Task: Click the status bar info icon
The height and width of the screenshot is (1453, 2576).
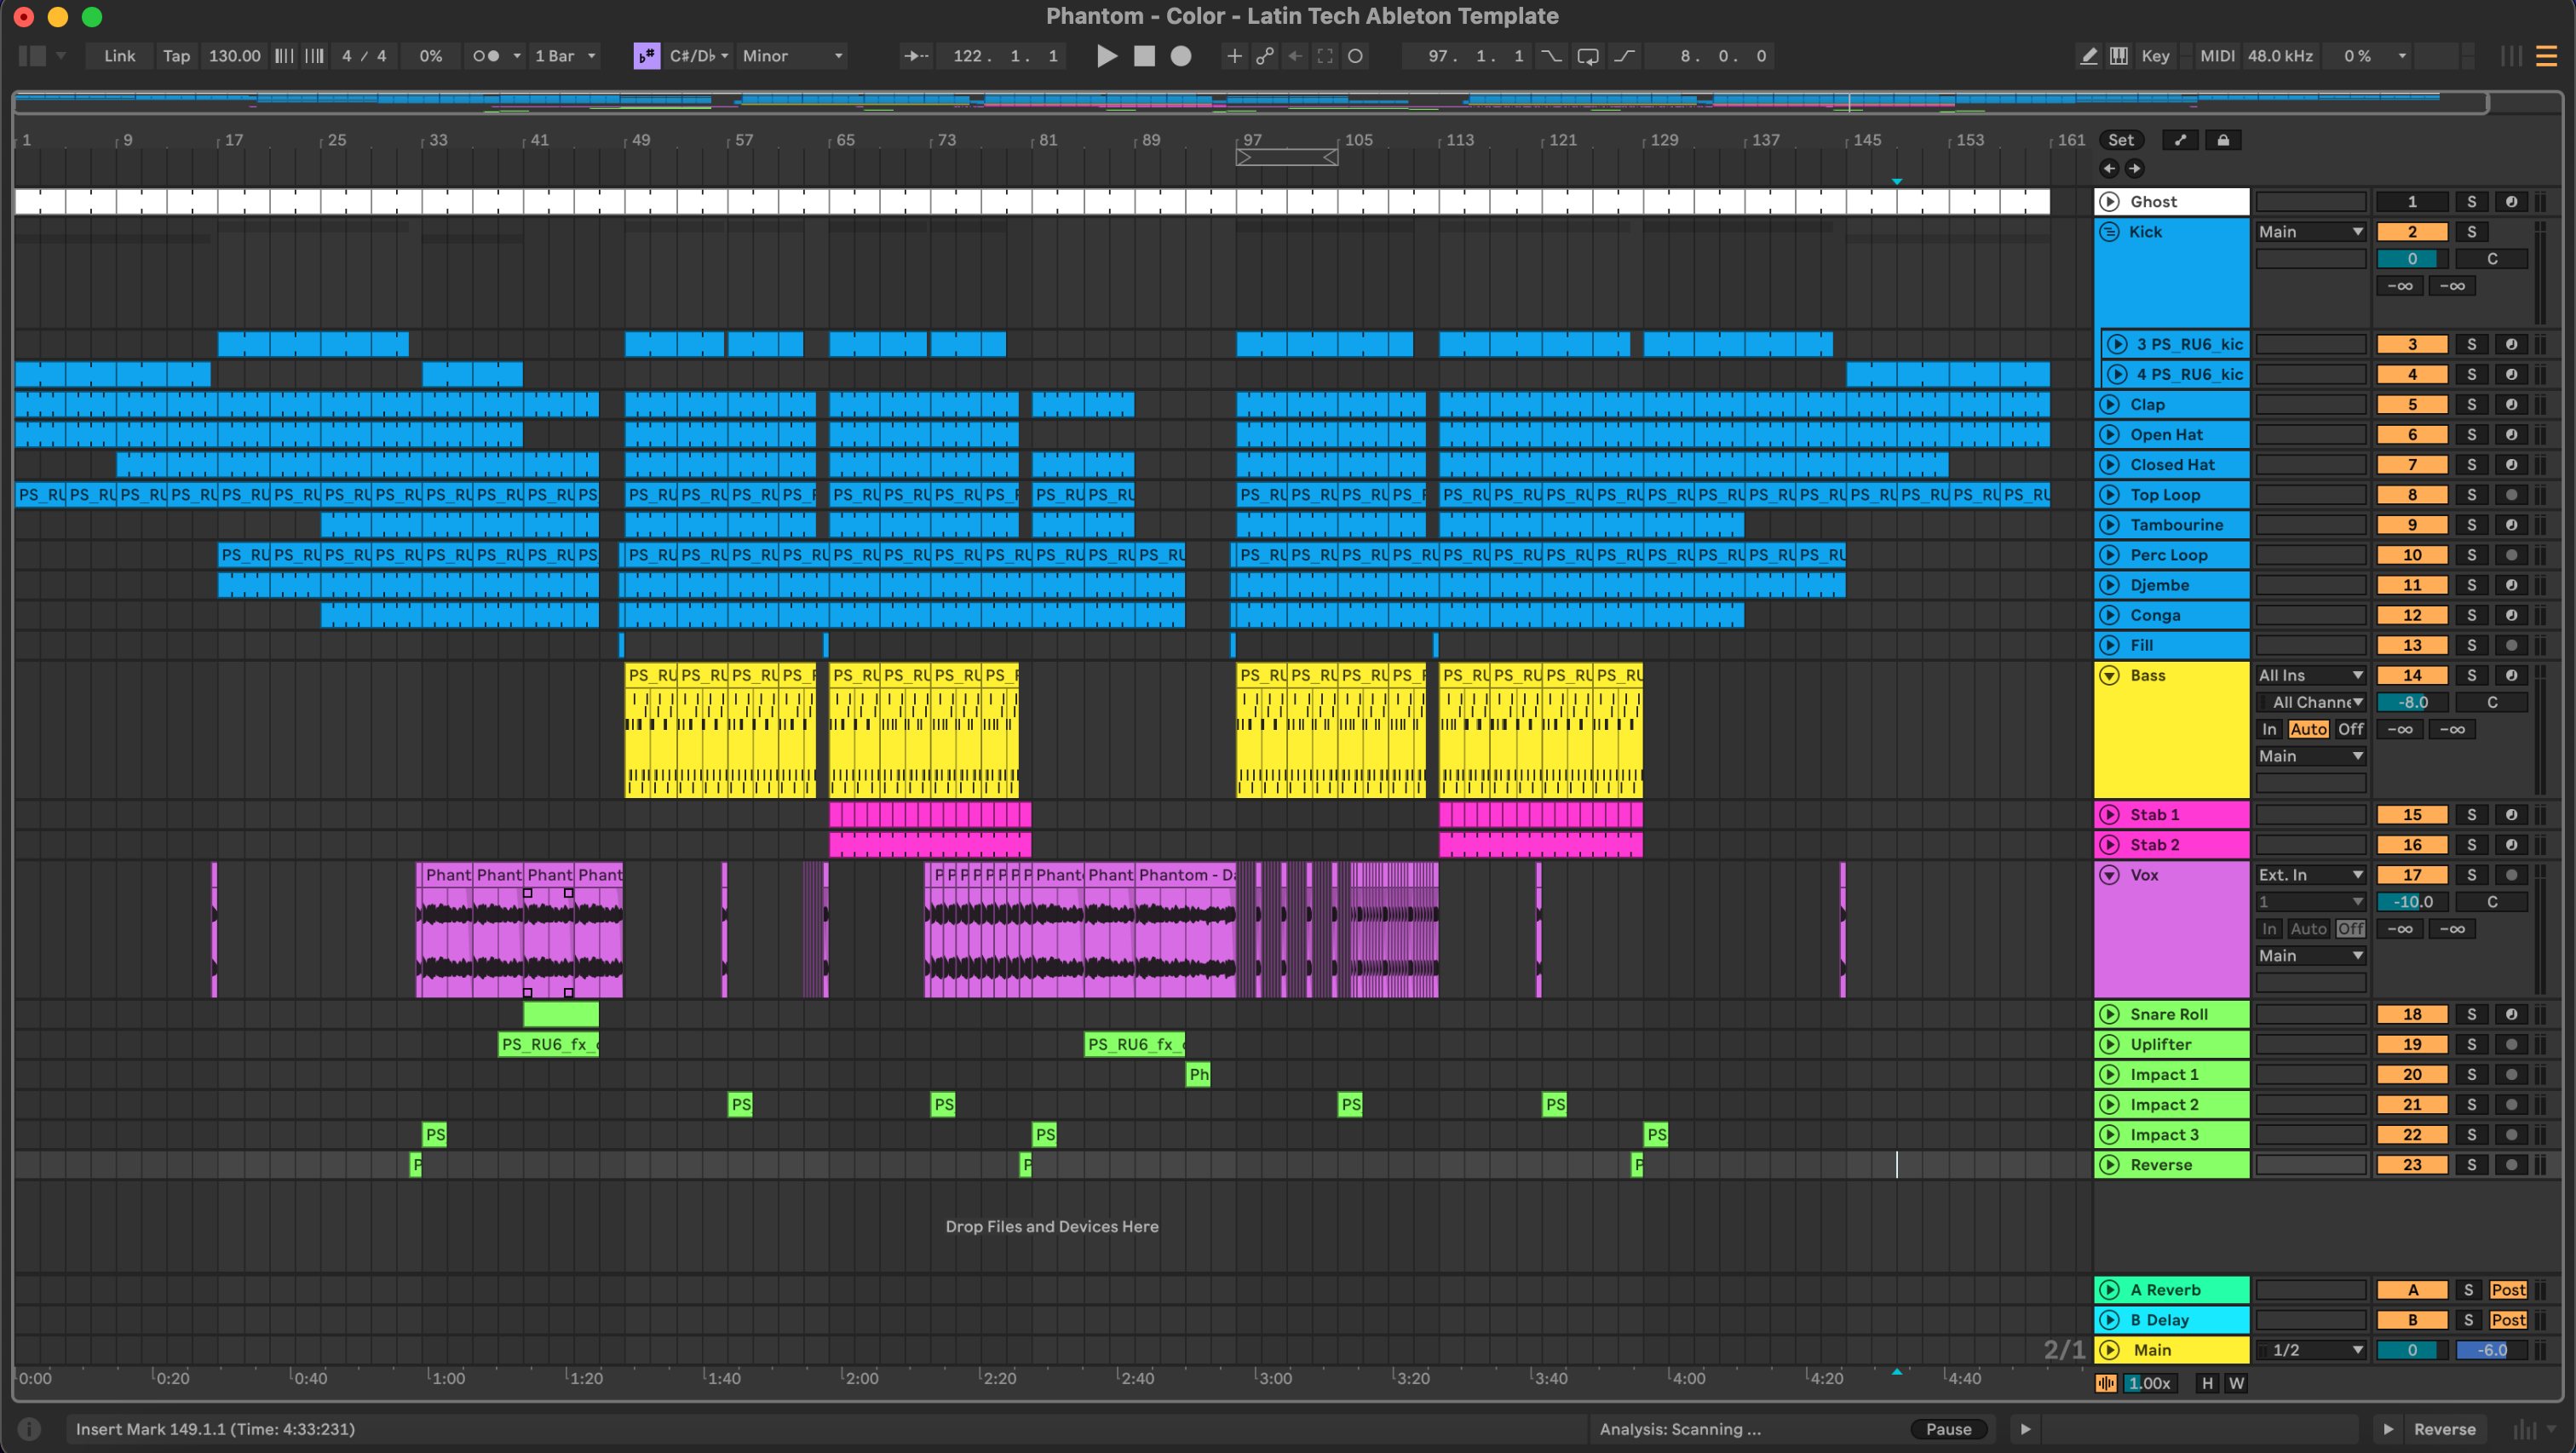Action: 29,1429
